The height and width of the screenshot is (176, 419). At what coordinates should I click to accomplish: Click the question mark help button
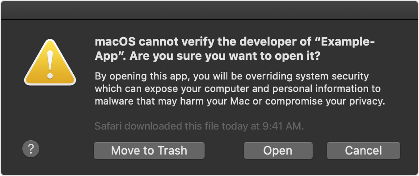click(x=31, y=149)
